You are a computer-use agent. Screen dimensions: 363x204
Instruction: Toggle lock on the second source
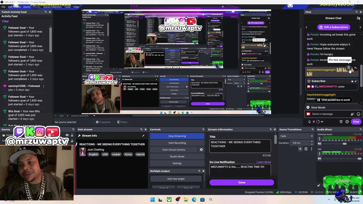72,140
